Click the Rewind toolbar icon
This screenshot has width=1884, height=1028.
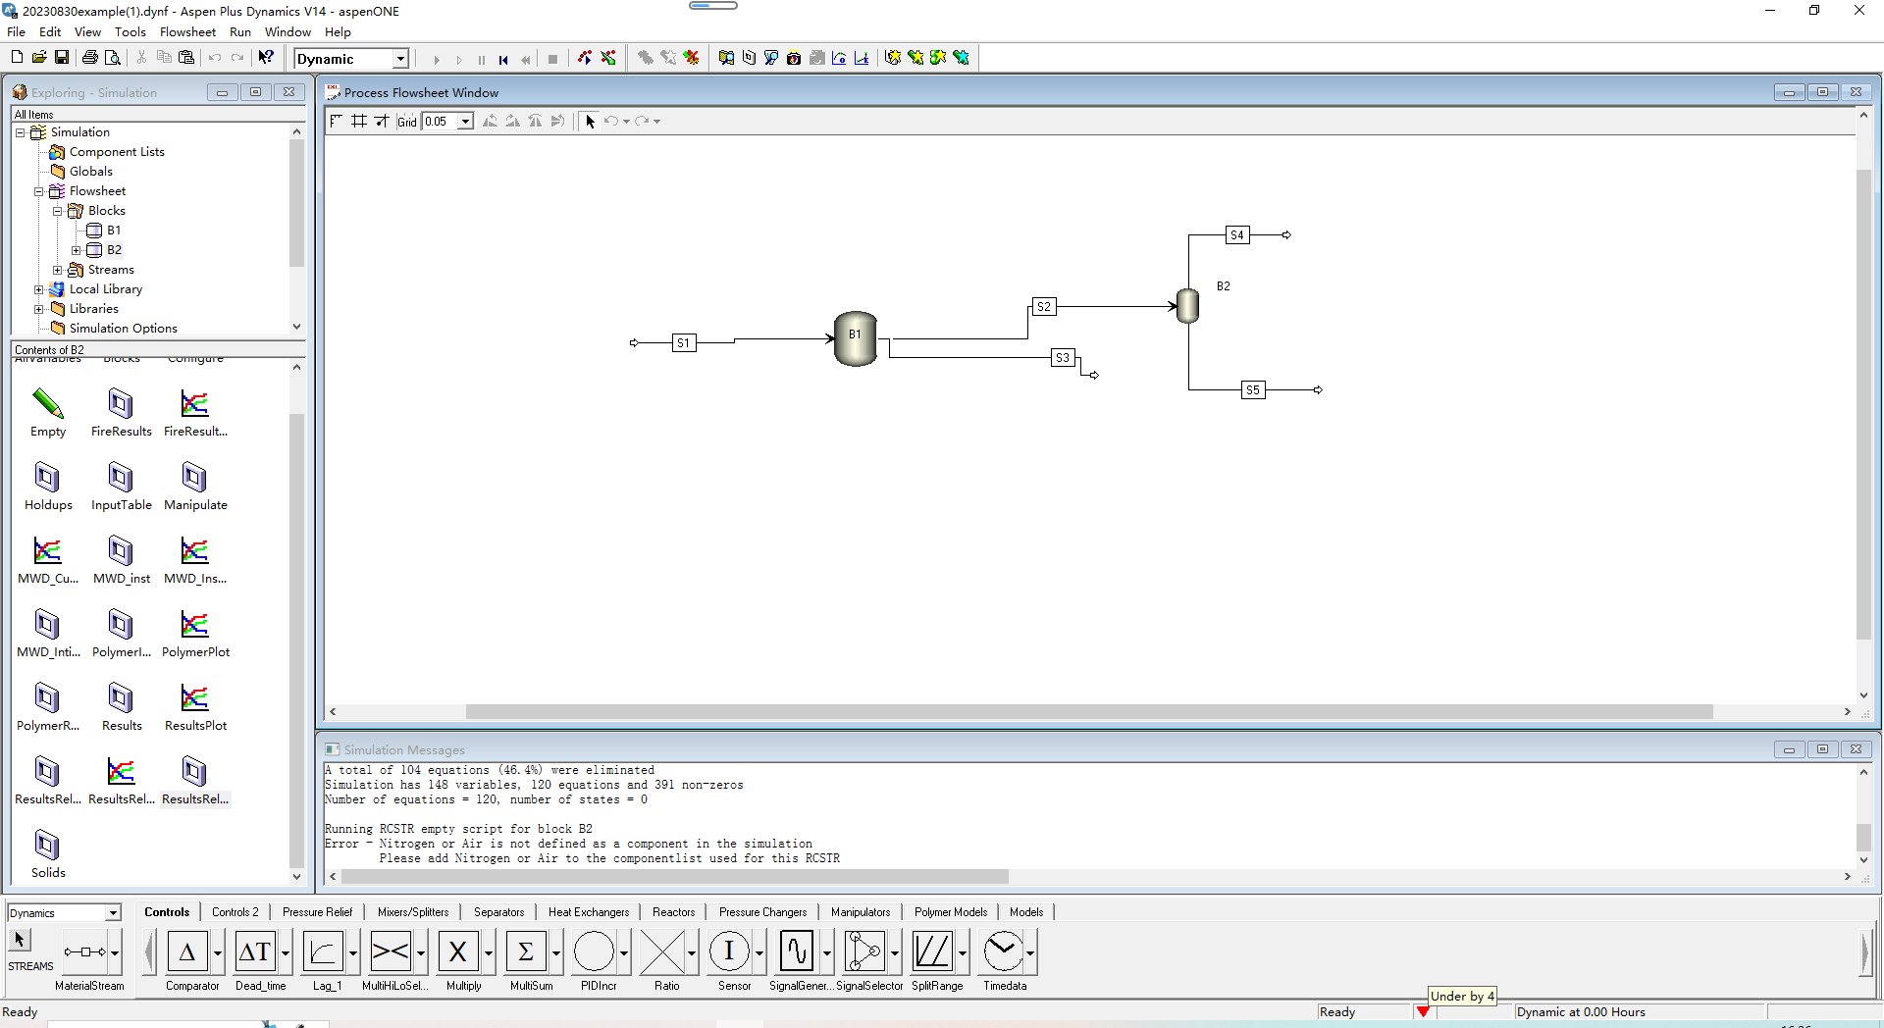click(526, 59)
